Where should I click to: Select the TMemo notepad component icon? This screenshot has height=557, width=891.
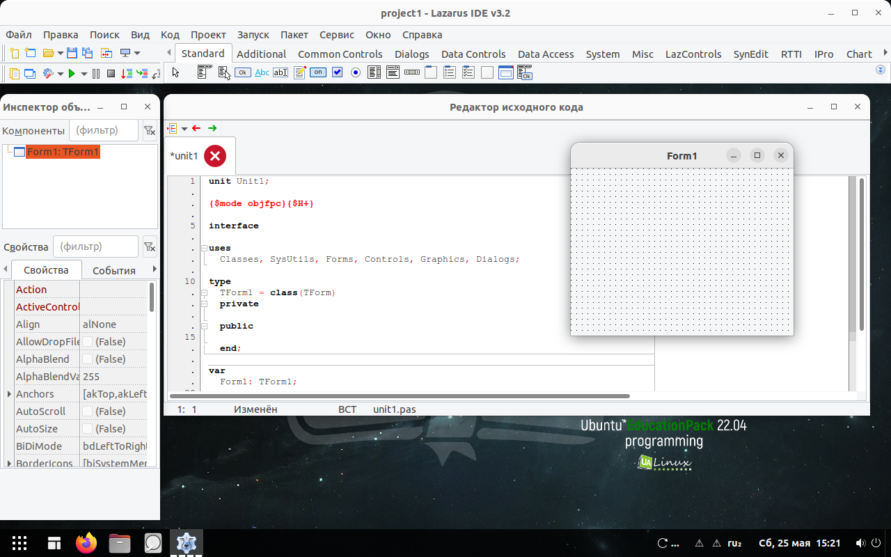click(300, 72)
